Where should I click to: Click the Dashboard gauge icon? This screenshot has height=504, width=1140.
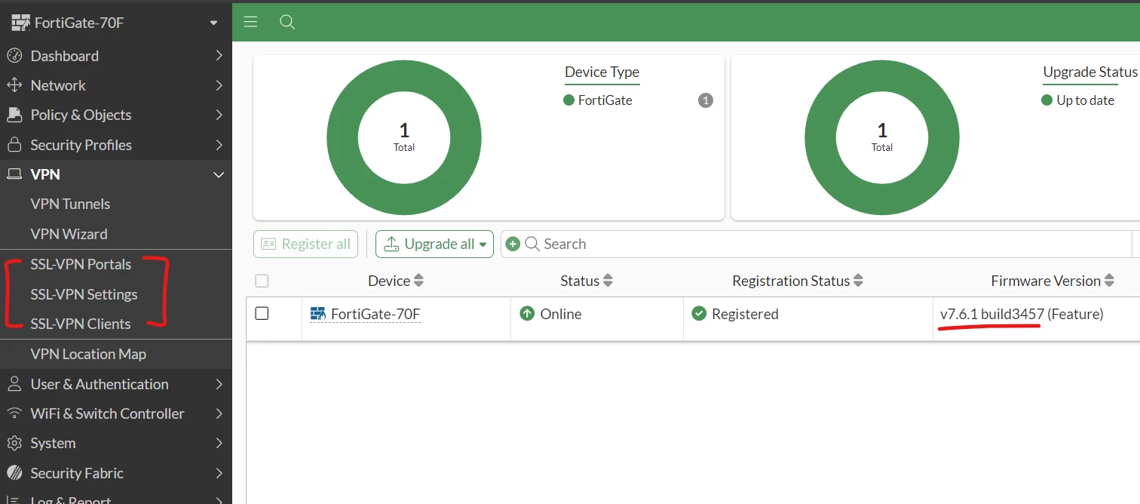pos(14,56)
